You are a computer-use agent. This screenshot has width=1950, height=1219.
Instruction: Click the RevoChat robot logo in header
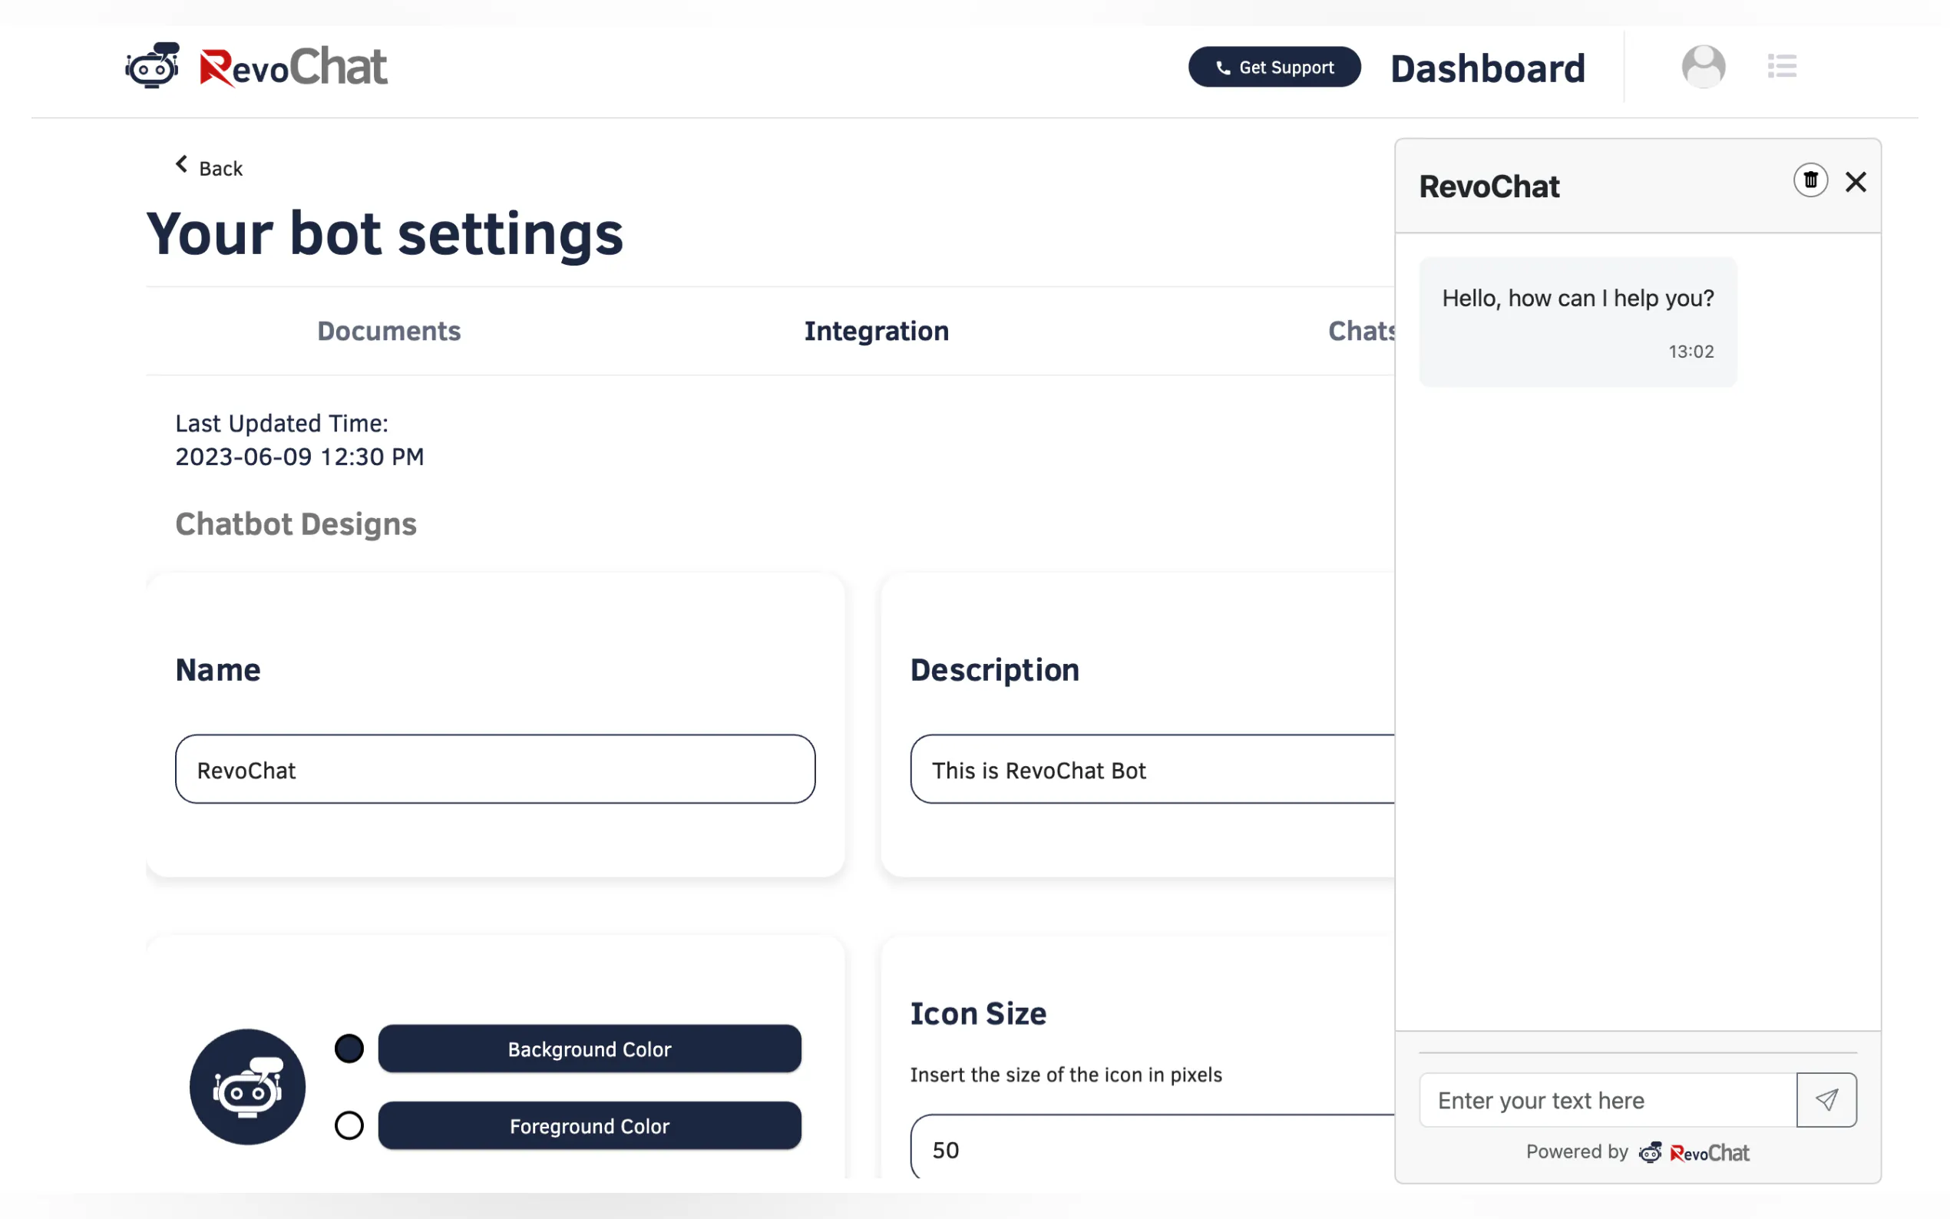pyautogui.click(x=152, y=66)
